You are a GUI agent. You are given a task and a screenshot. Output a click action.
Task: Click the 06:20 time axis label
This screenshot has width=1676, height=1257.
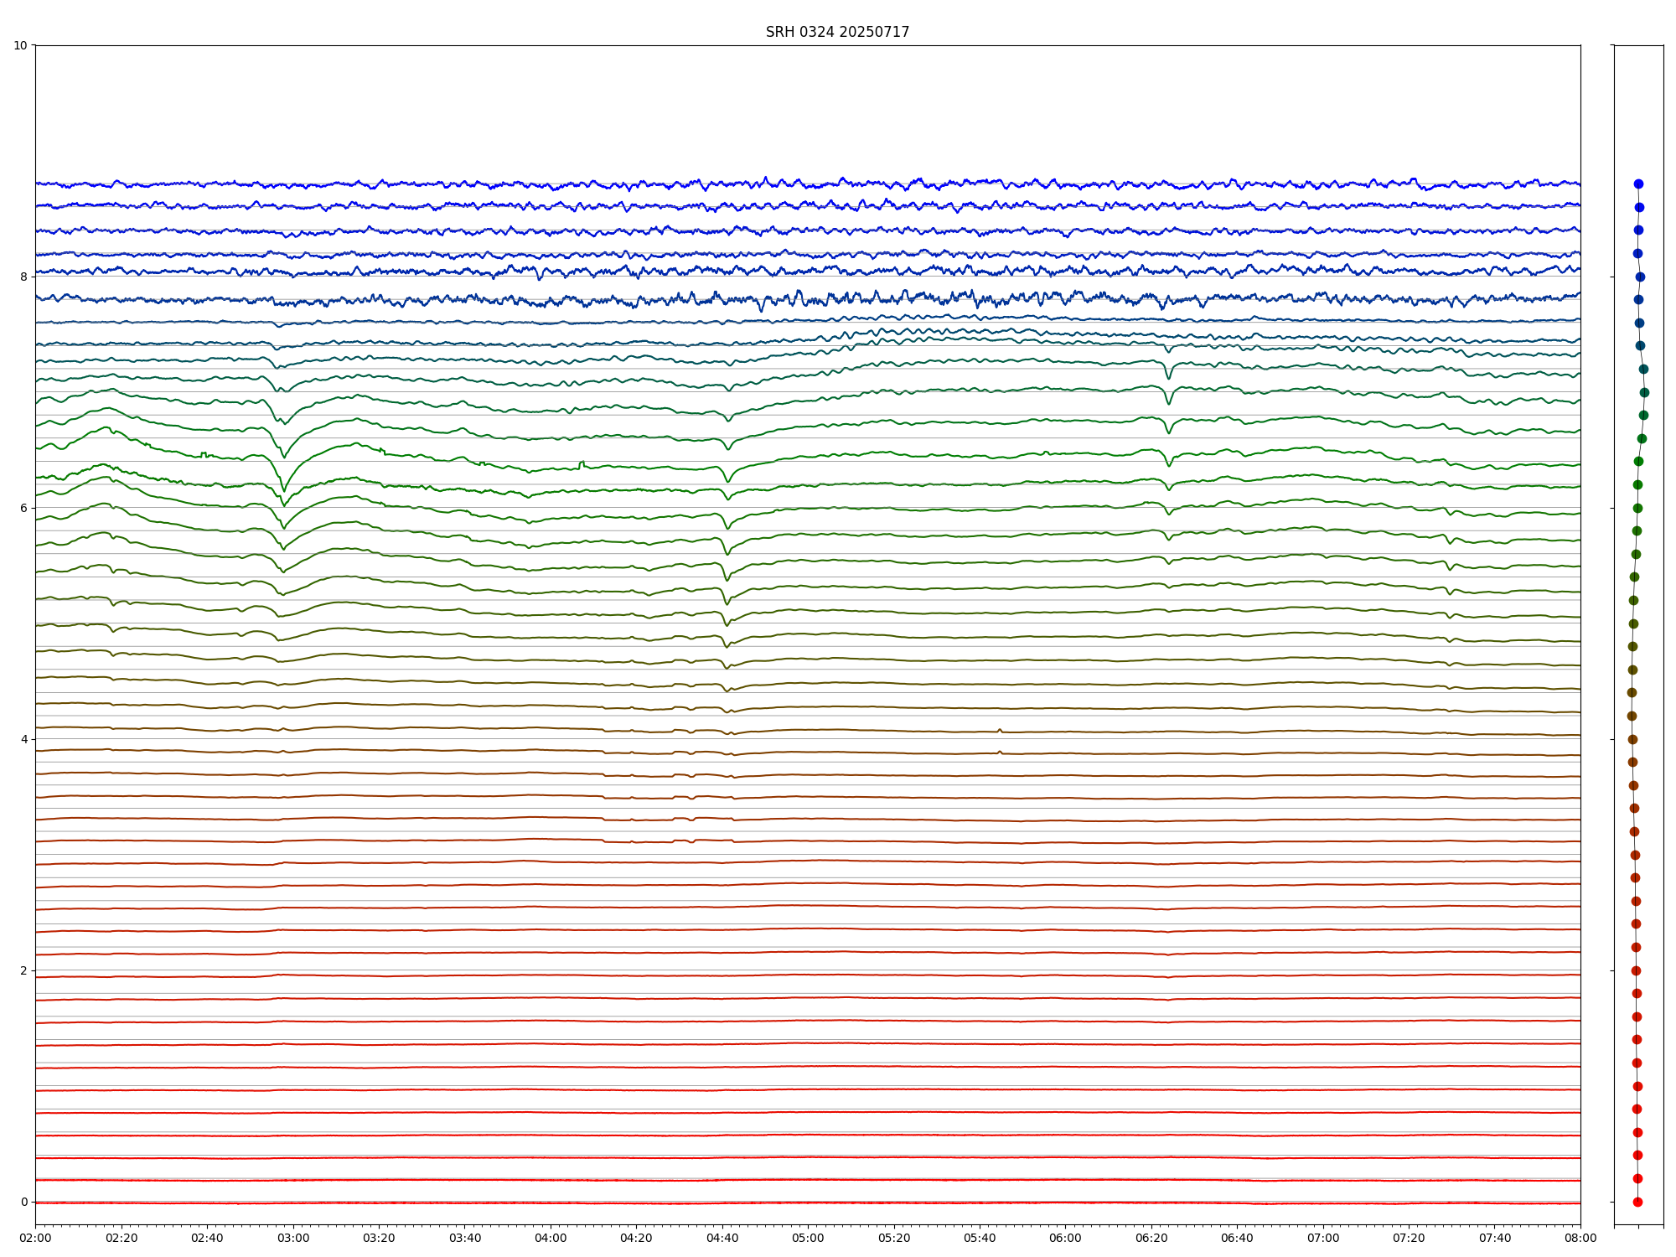point(1151,1239)
